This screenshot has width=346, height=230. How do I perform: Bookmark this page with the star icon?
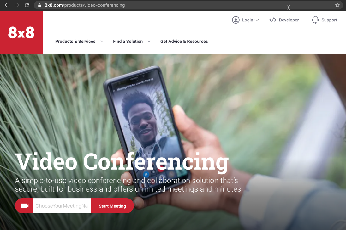[337, 5]
